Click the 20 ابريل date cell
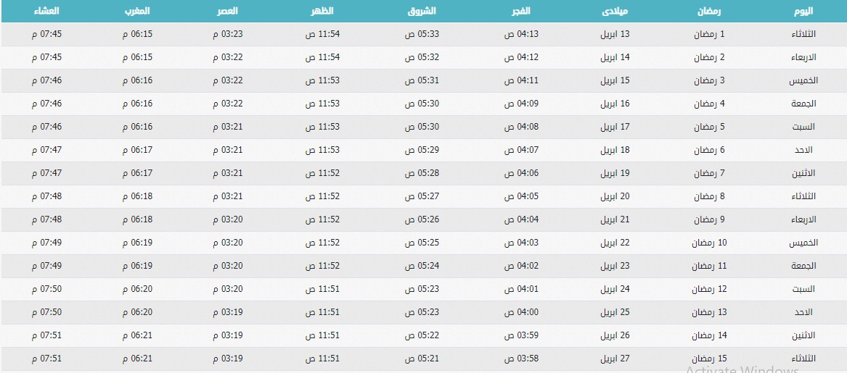The width and height of the screenshot is (847, 373). click(615, 197)
